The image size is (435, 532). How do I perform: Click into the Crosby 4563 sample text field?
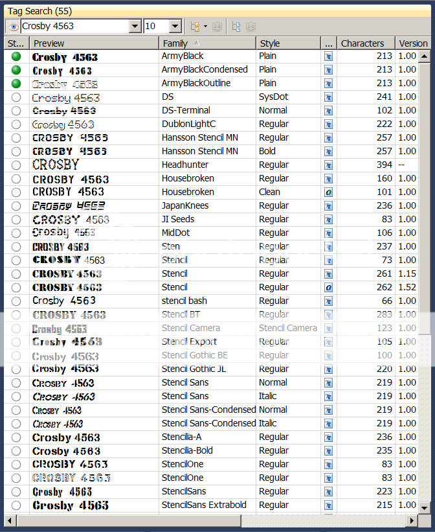coord(74,27)
